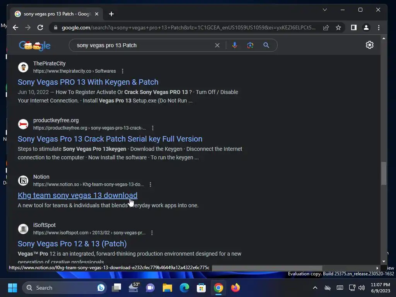
Task: Start voice search with the microphone
Action: pos(235,45)
